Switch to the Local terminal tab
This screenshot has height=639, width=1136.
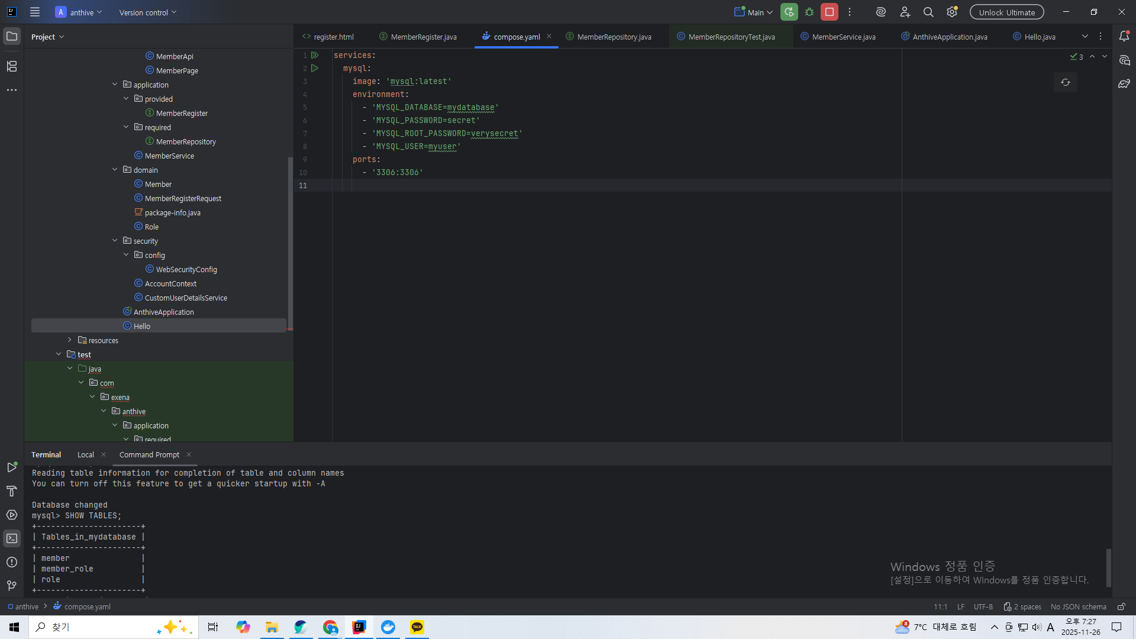point(85,454)
